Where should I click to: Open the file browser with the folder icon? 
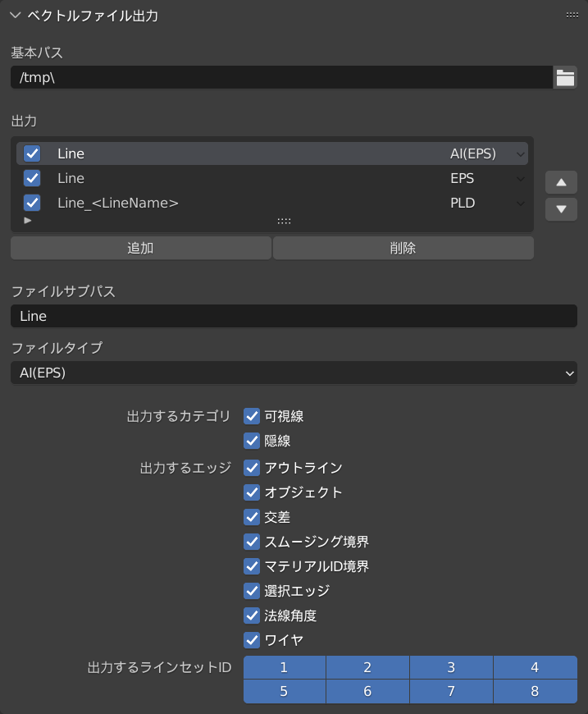[x=564, y=77]
